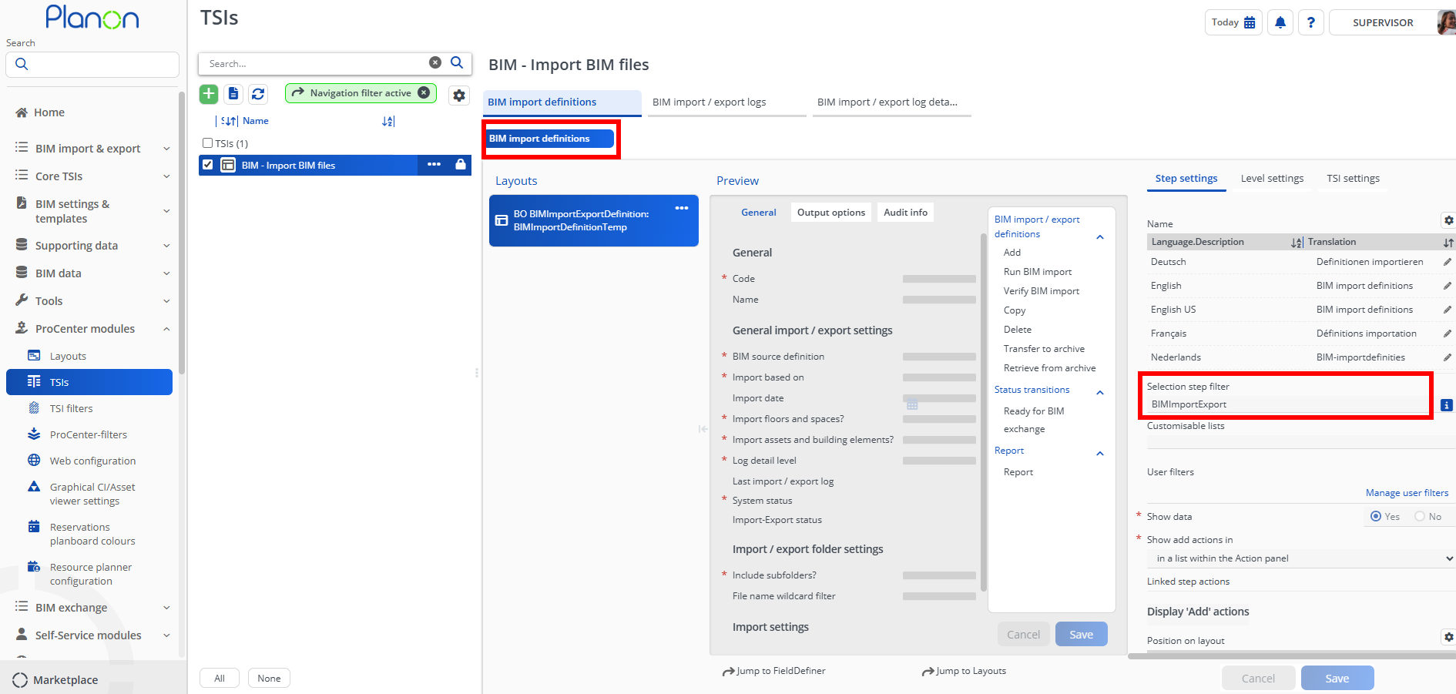Edit the Deutsch translation pencil

pyautogui.click(x=1448, y=262)
